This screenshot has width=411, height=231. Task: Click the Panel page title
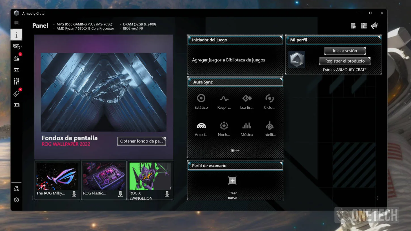pyautogui.click(x=40, y=25)
